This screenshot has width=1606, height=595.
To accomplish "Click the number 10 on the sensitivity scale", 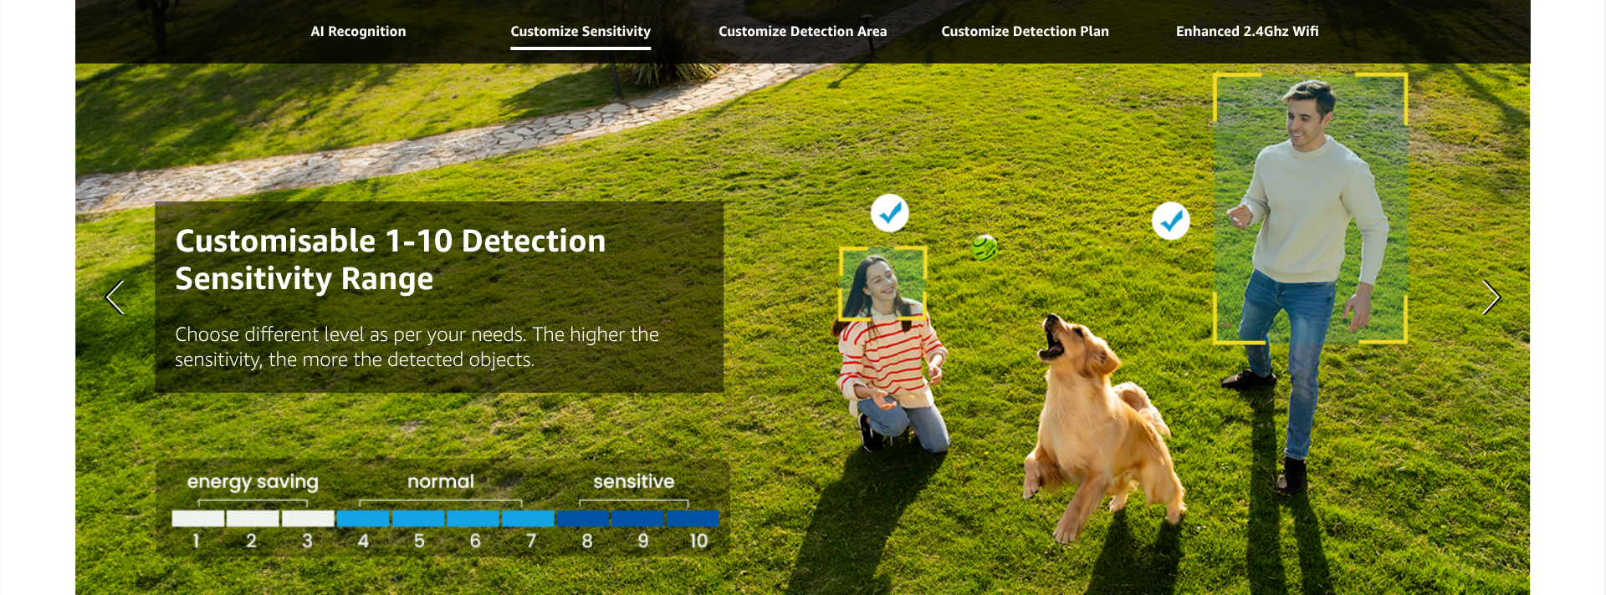I will point(698,541).
